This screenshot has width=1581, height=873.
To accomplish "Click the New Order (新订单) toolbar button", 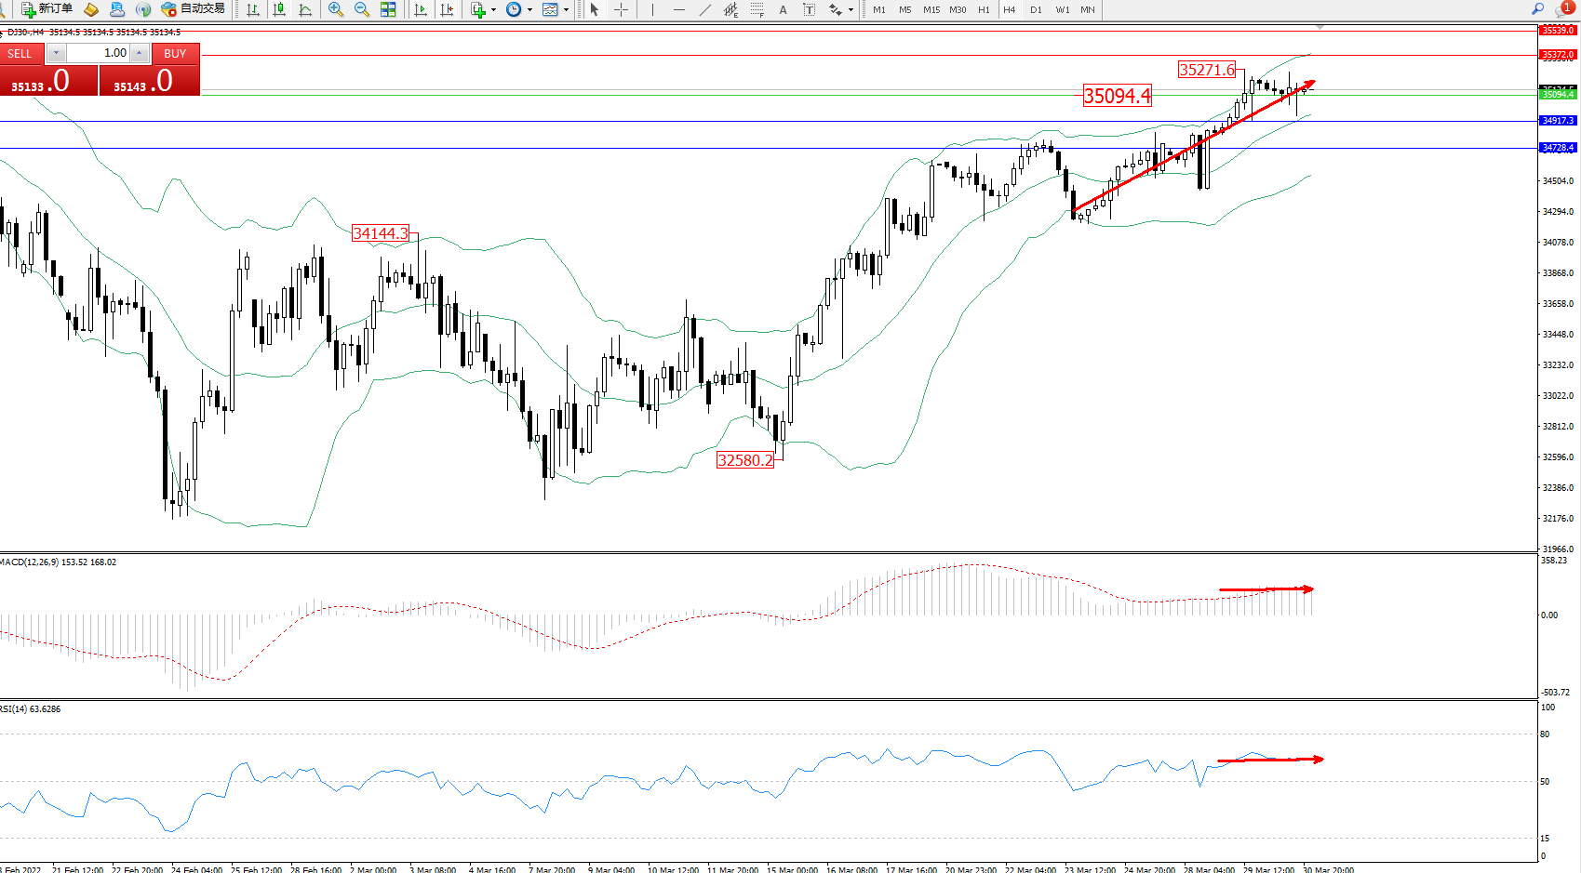I will [47, 9].
